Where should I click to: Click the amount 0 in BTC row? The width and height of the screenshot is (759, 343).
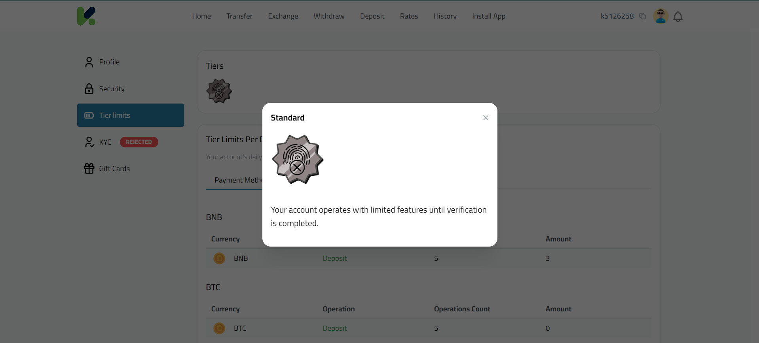(548, 328)
